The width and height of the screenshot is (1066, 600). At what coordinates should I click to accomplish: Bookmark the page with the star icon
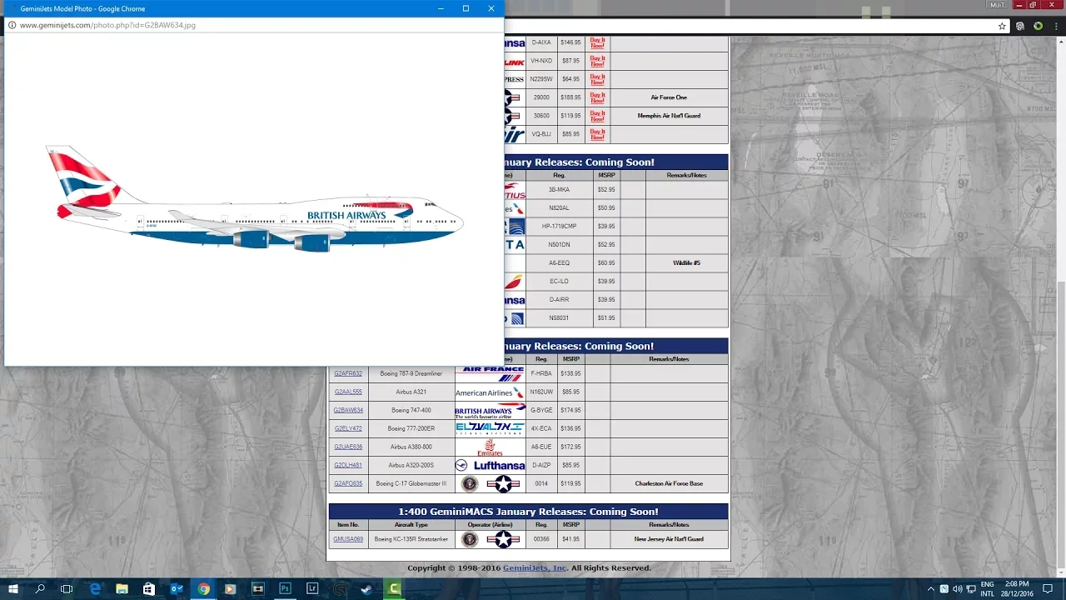click(1002, 26)
